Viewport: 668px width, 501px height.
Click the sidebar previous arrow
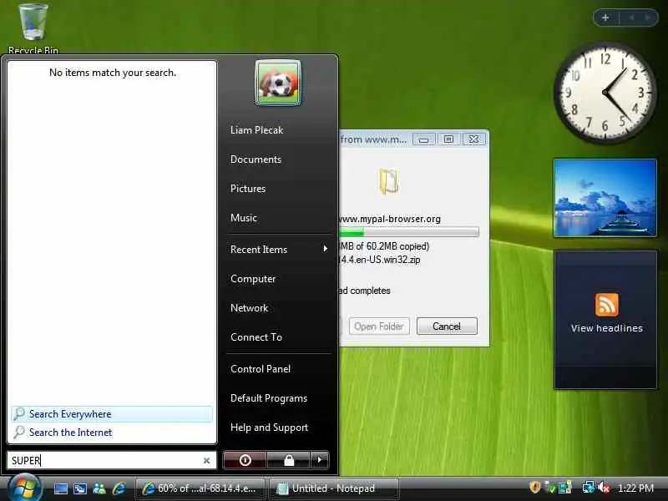pos(631,18)
